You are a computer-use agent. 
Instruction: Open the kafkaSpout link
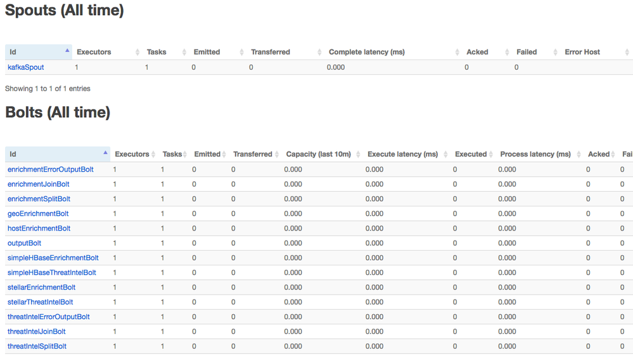[x=25, y=67]
